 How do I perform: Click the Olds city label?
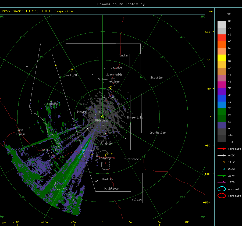point(102,112)
